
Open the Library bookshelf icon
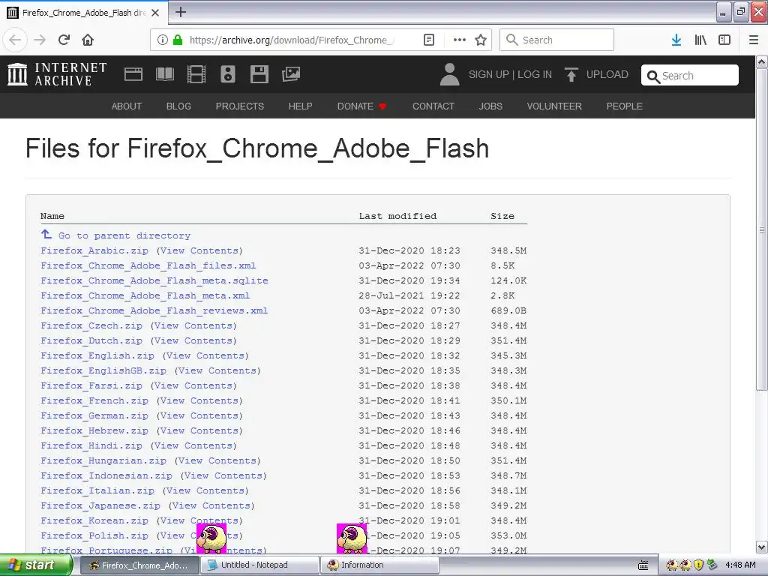point(700,40)
